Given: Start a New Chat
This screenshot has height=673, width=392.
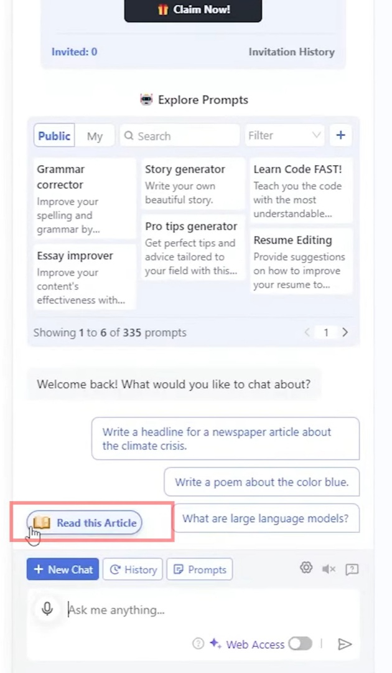Looking at the screenshot, I should coord(63,570).
